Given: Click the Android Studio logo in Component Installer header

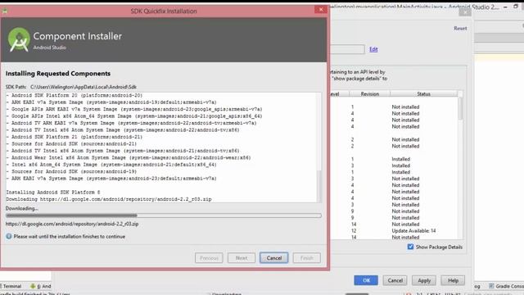Looking at the screenshot, I should (19, 39).
